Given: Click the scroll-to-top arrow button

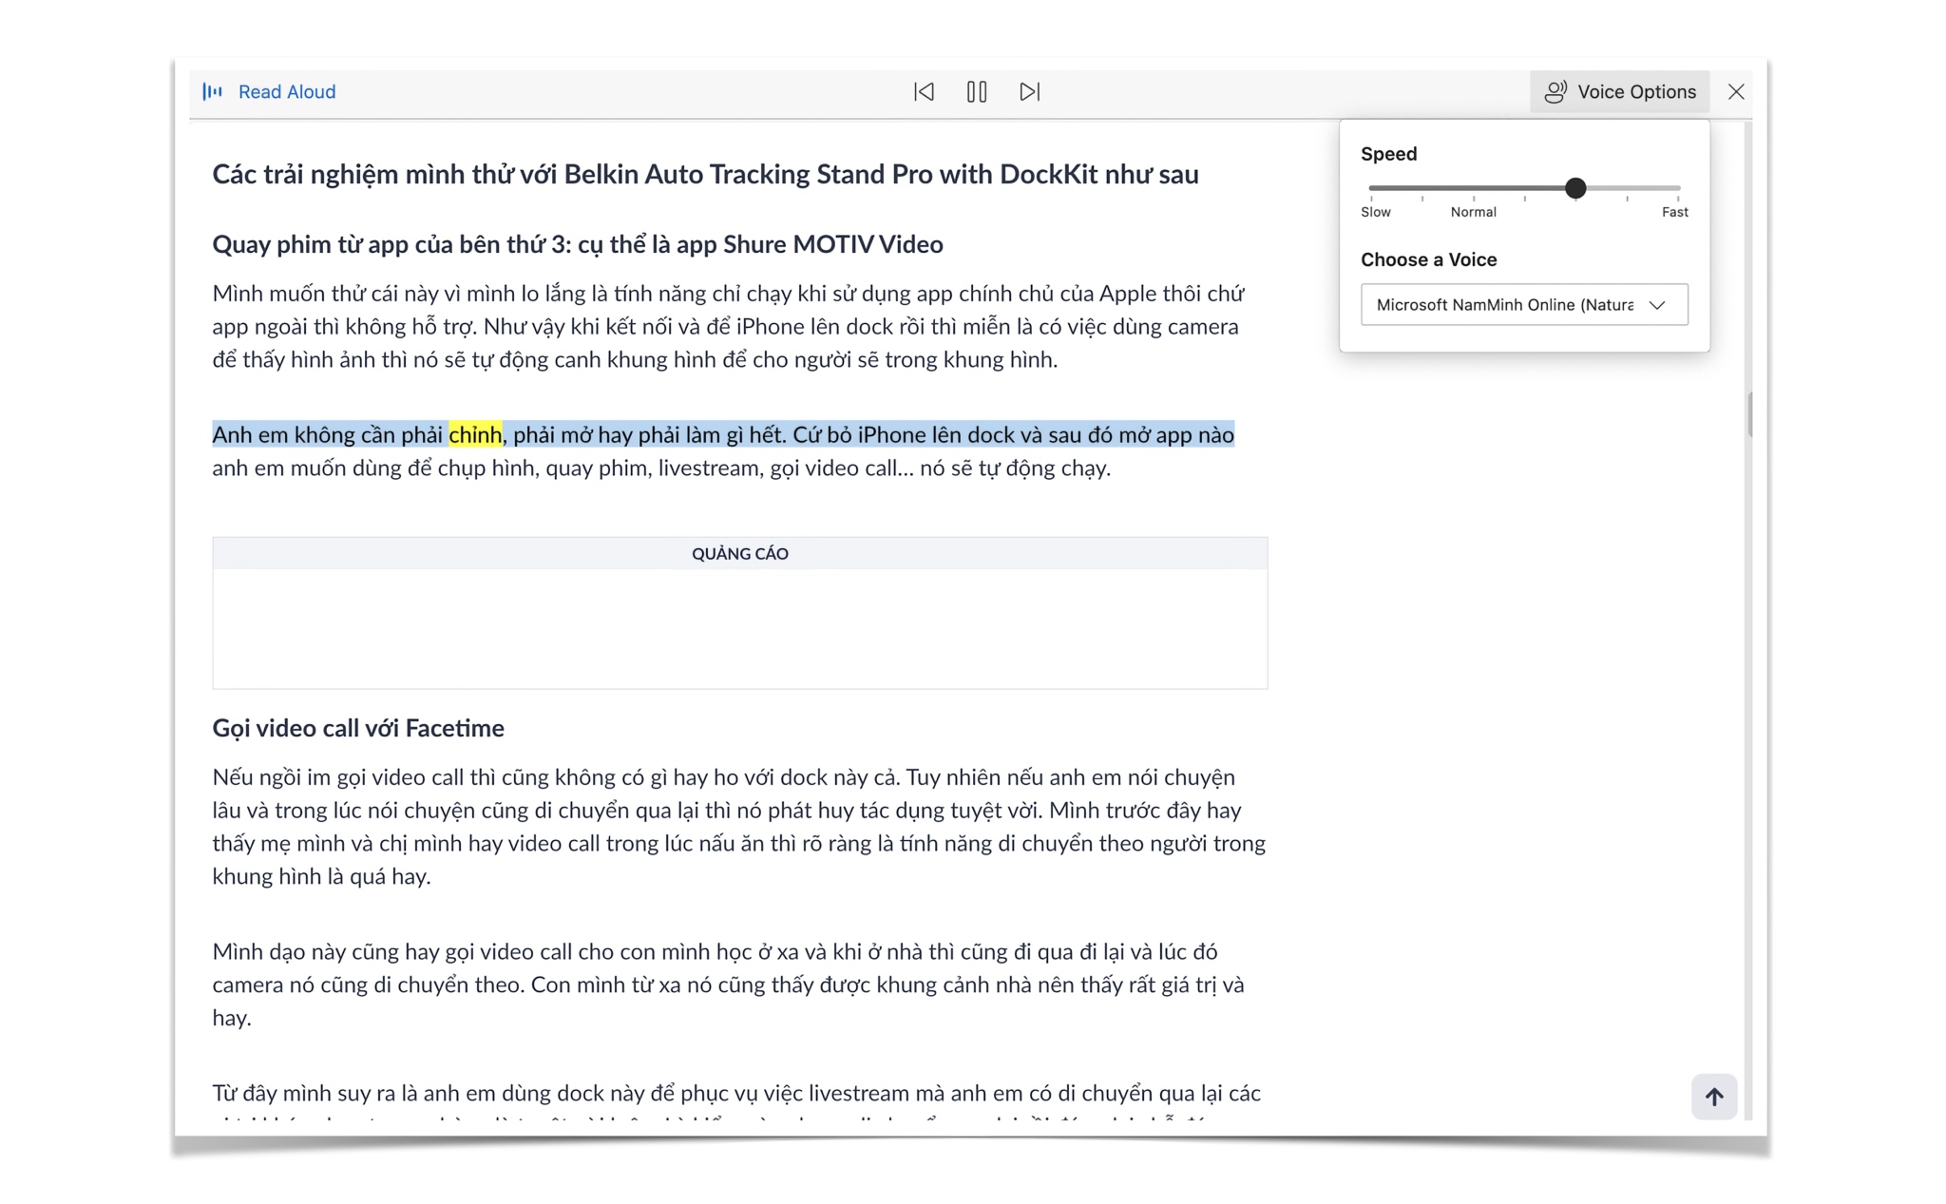Looking at the screenshot, I should (x=1714, y=1097).
